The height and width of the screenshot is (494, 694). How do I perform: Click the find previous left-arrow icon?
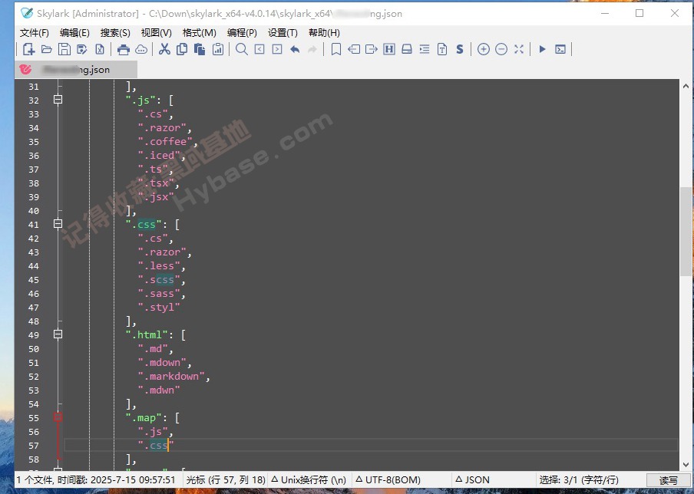click(x=259, y=49)
